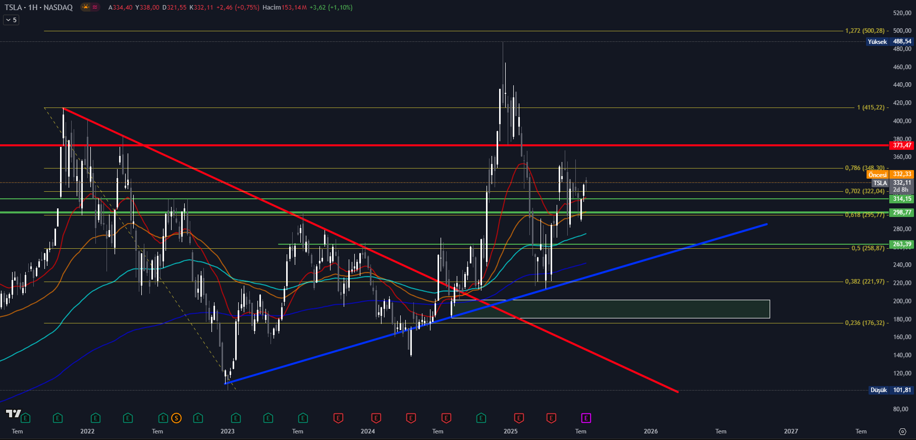Click the Düşük 101,81 low price label
This screenshot has height=440, width=916.
[891, 390]
